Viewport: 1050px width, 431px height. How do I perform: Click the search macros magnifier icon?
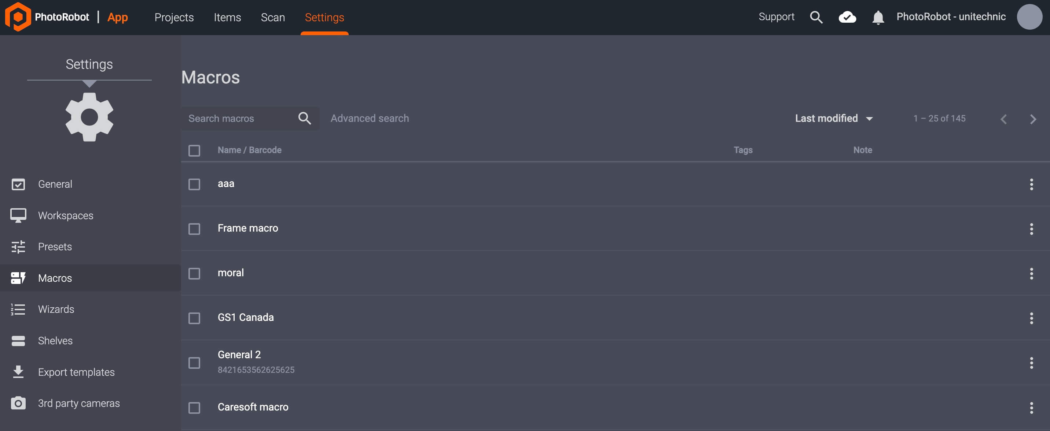(x=305, y=118)
